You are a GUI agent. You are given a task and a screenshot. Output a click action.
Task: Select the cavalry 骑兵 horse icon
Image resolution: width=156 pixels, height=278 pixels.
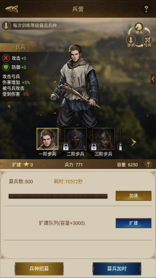click(x=139, y=27)
